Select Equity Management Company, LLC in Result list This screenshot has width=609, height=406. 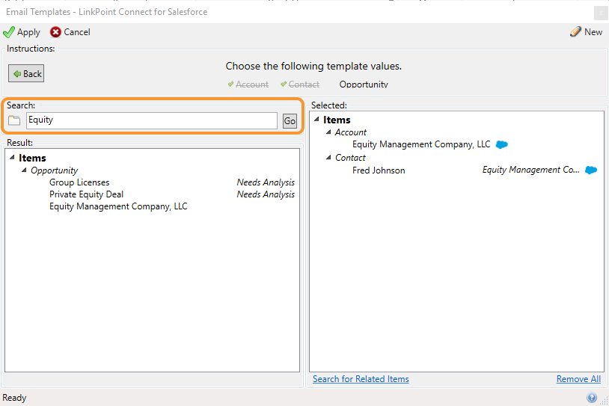118,206
